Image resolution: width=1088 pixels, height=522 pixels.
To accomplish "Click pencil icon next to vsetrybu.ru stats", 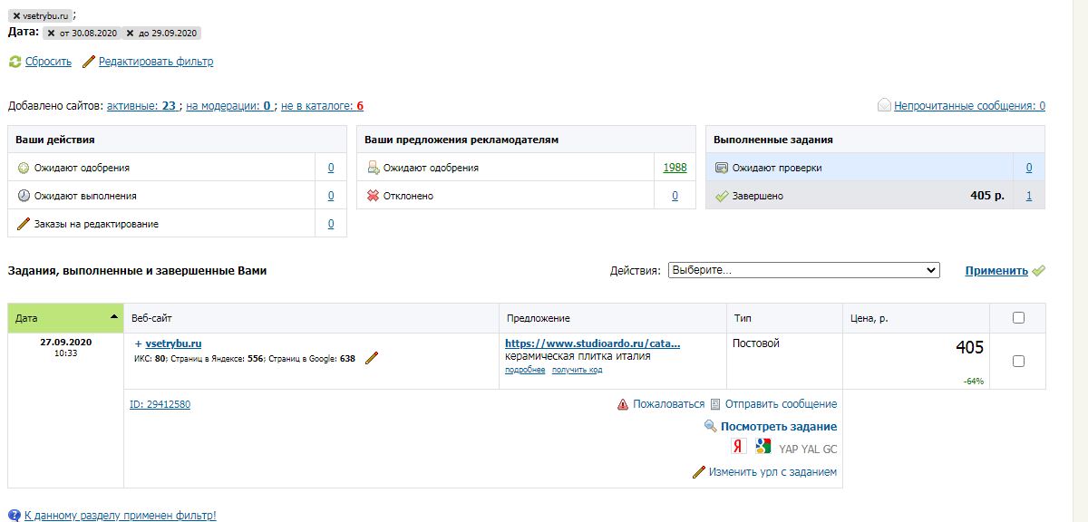I will pos(371,358).
